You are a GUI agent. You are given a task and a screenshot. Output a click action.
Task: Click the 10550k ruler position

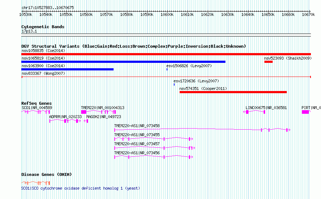pos(66,14)
